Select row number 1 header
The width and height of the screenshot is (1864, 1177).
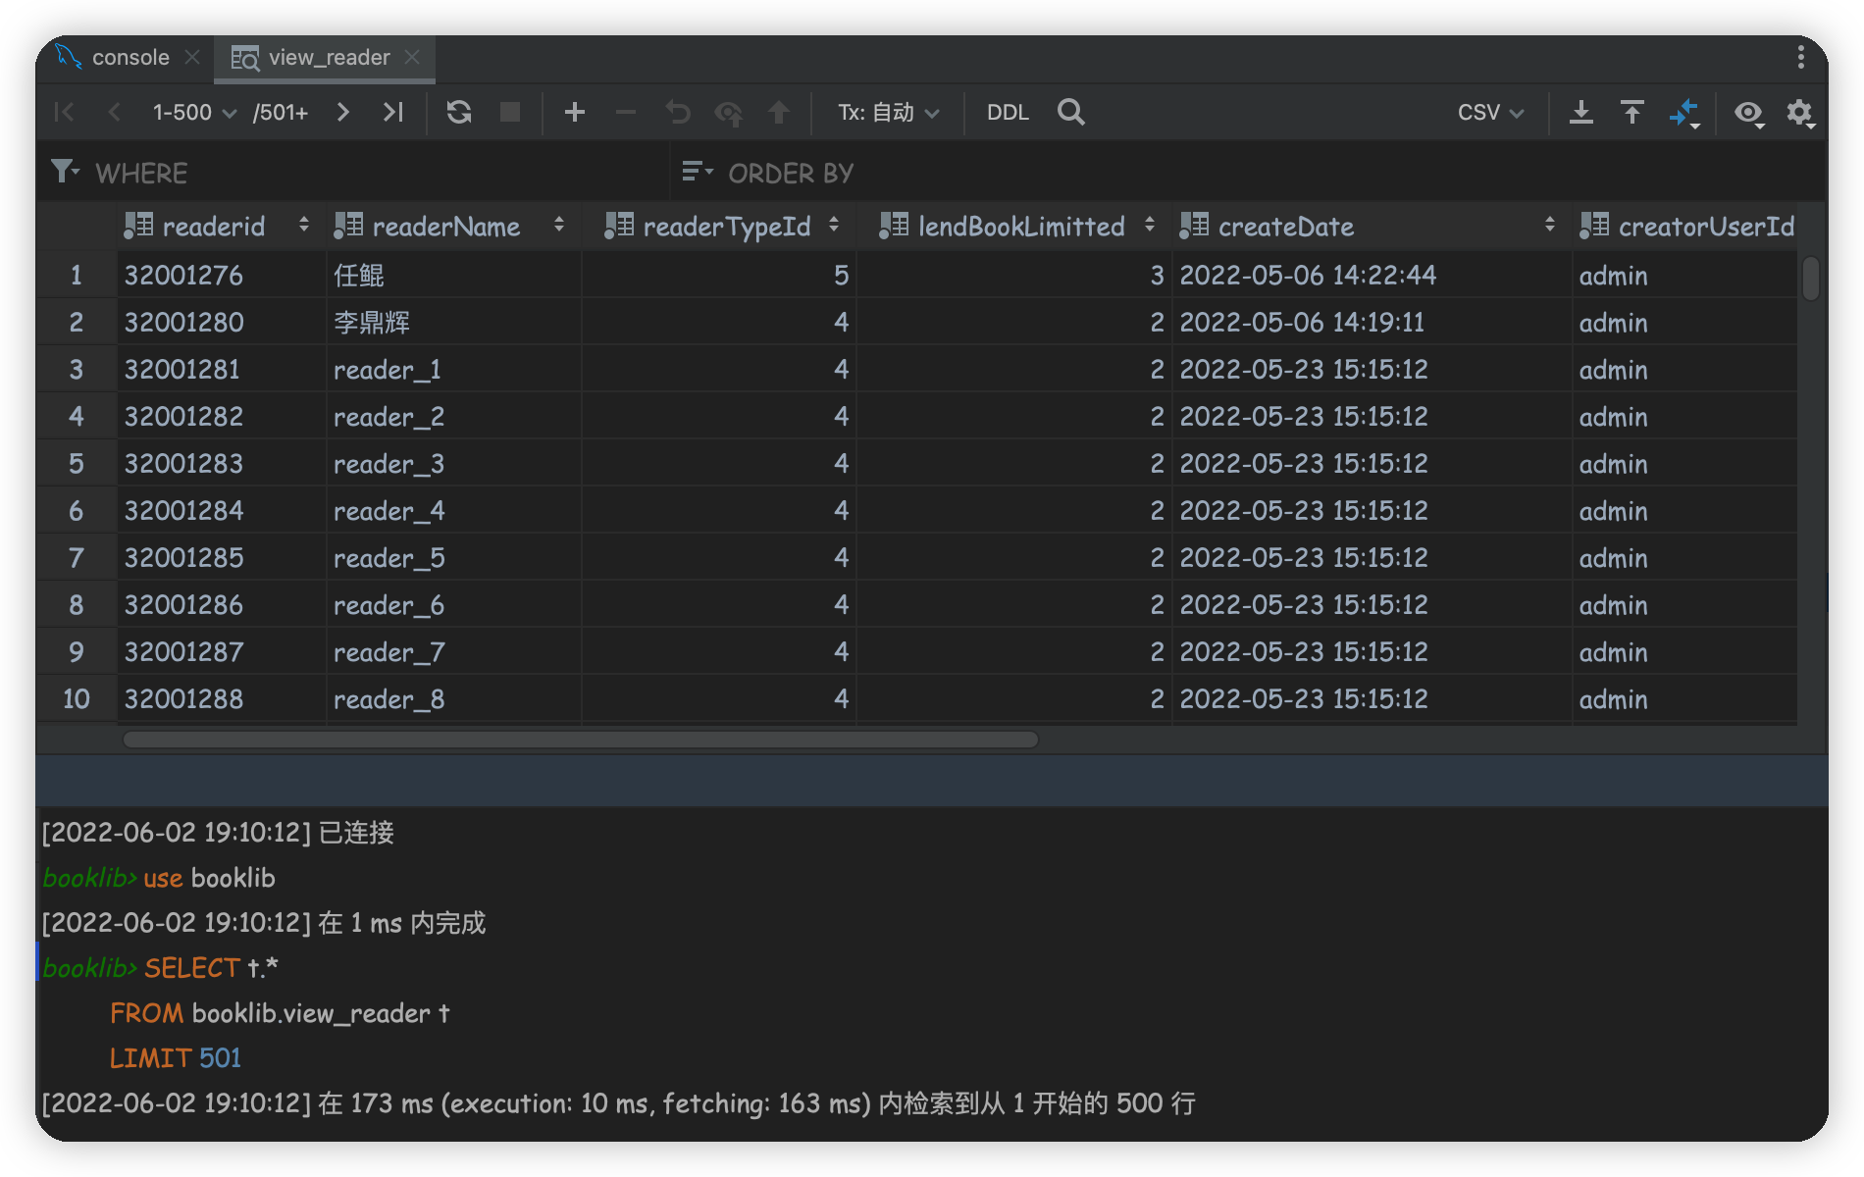point(77,276)
